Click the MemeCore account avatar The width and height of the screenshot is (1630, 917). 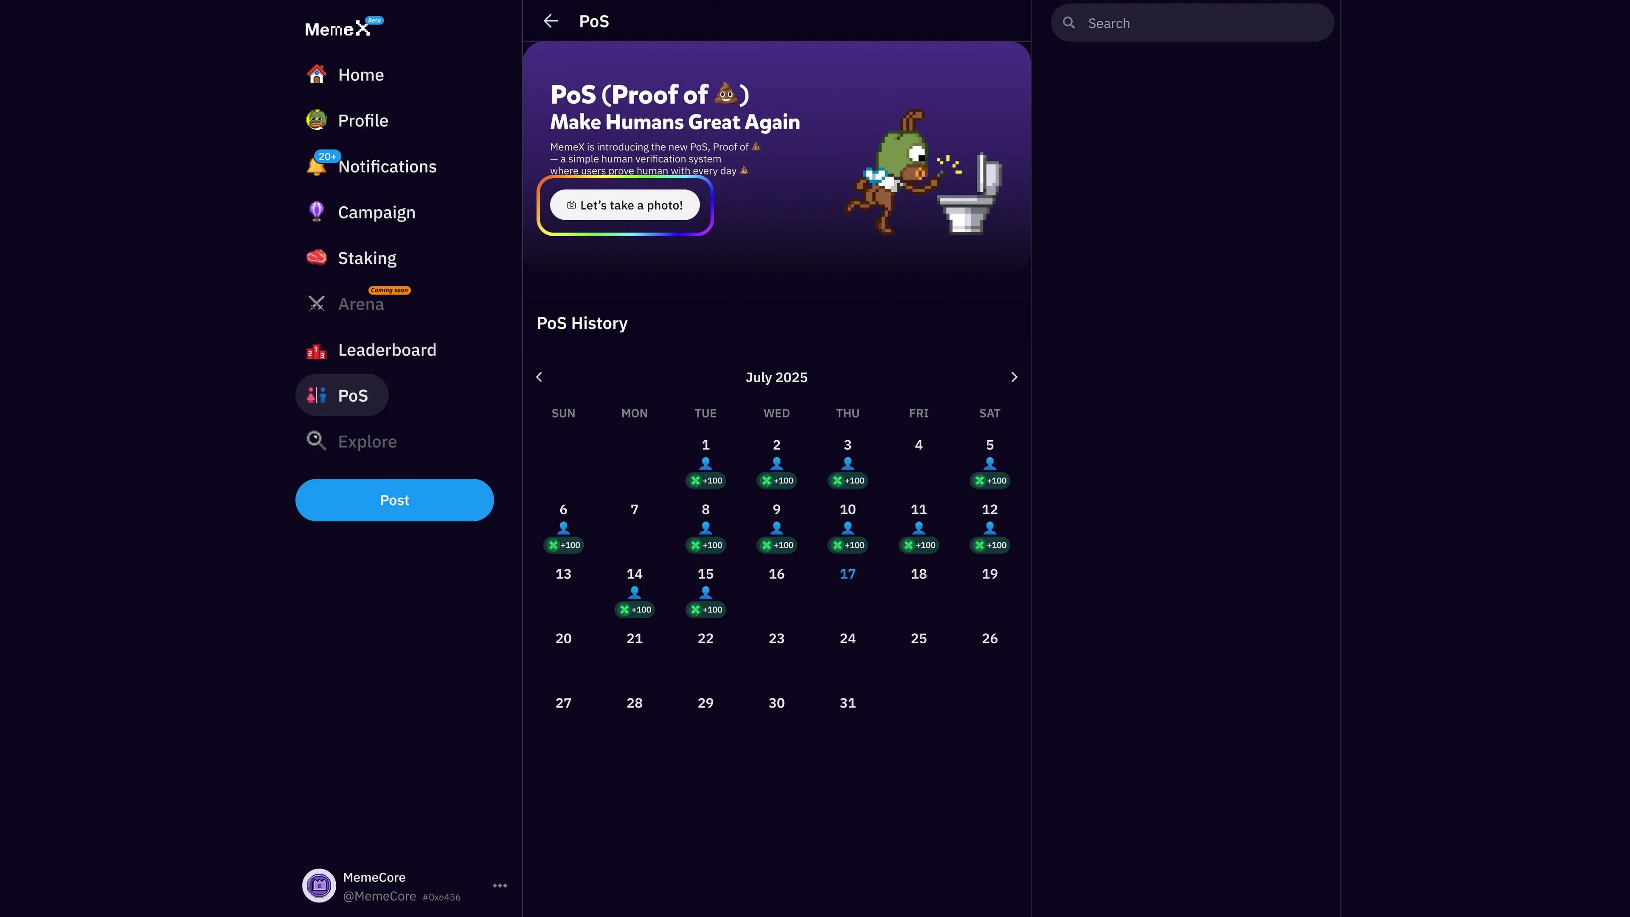point(319,885)
